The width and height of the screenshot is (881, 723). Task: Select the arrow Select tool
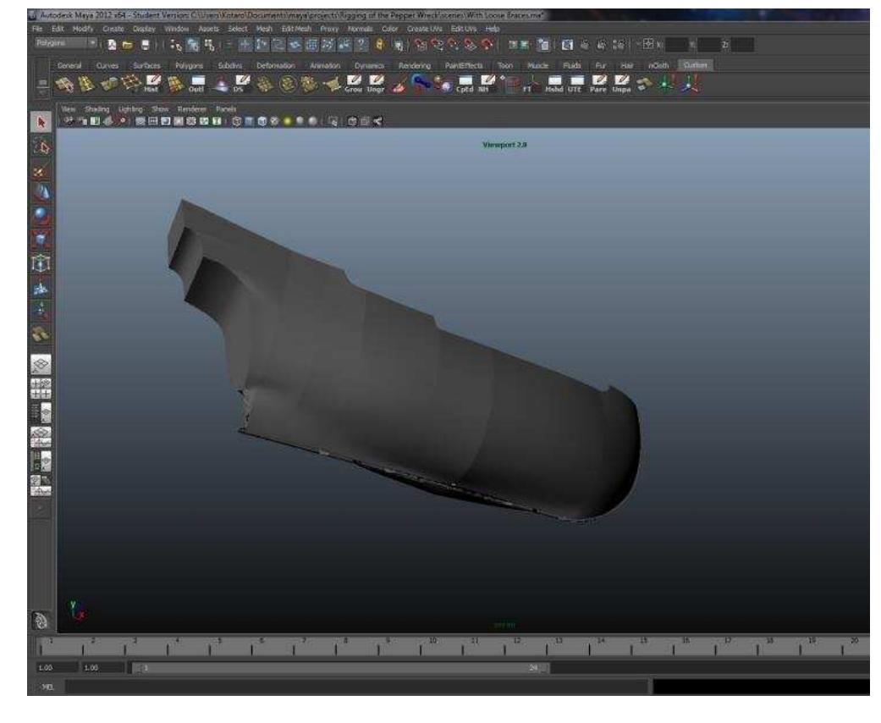coord(41,123)
